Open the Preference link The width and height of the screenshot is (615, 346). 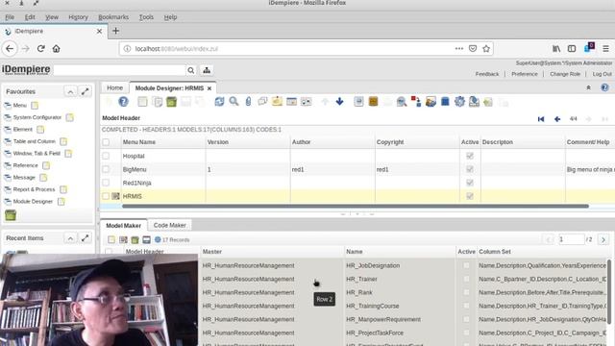pos(525,74)
